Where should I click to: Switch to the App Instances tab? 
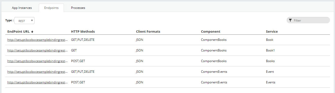tap(22, 8)
